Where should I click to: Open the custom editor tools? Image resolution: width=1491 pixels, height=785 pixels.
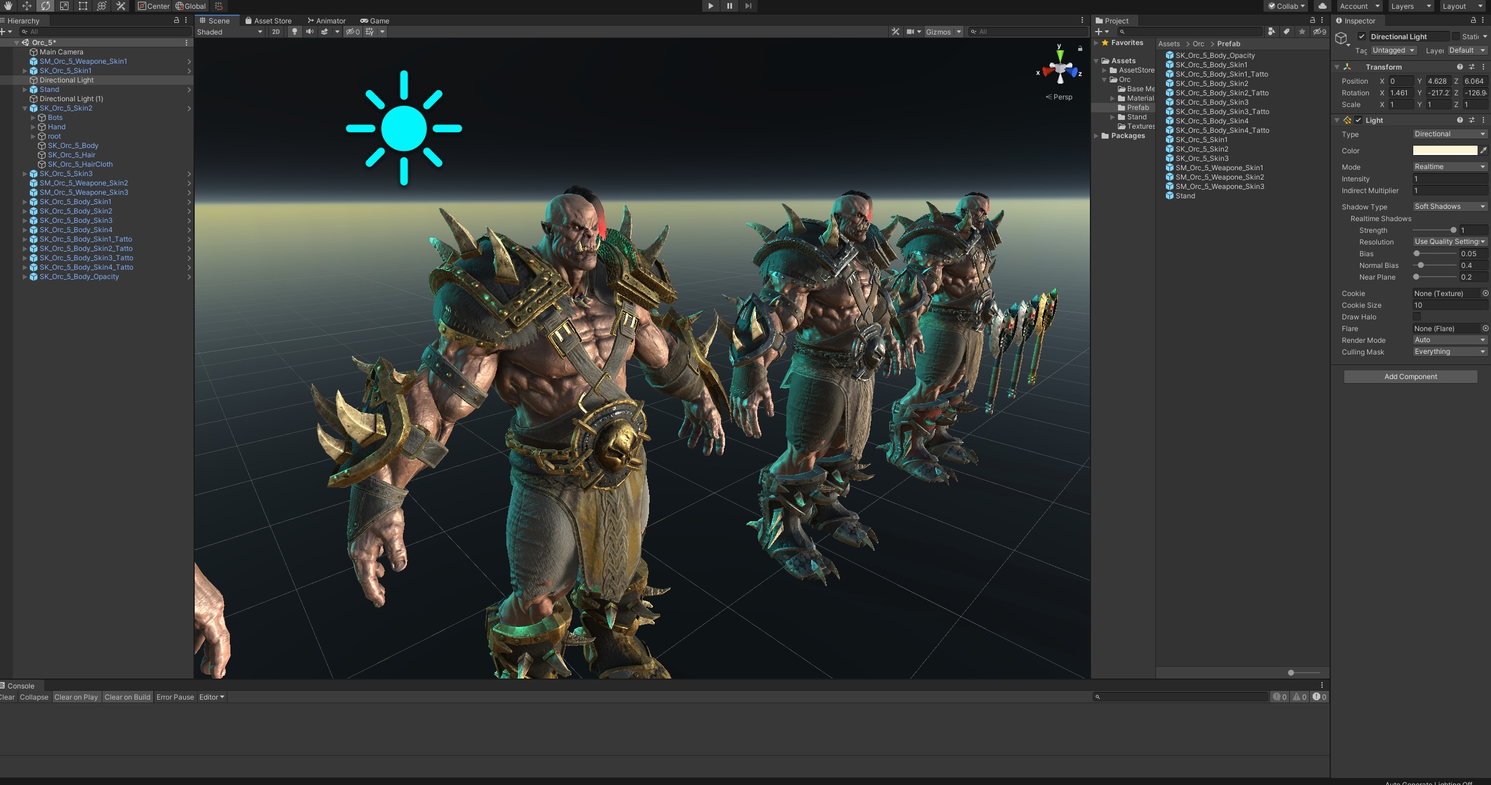click(x=120, y=6)
